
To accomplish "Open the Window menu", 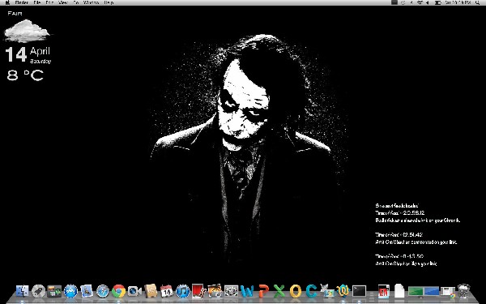I will tap(91, 2).
